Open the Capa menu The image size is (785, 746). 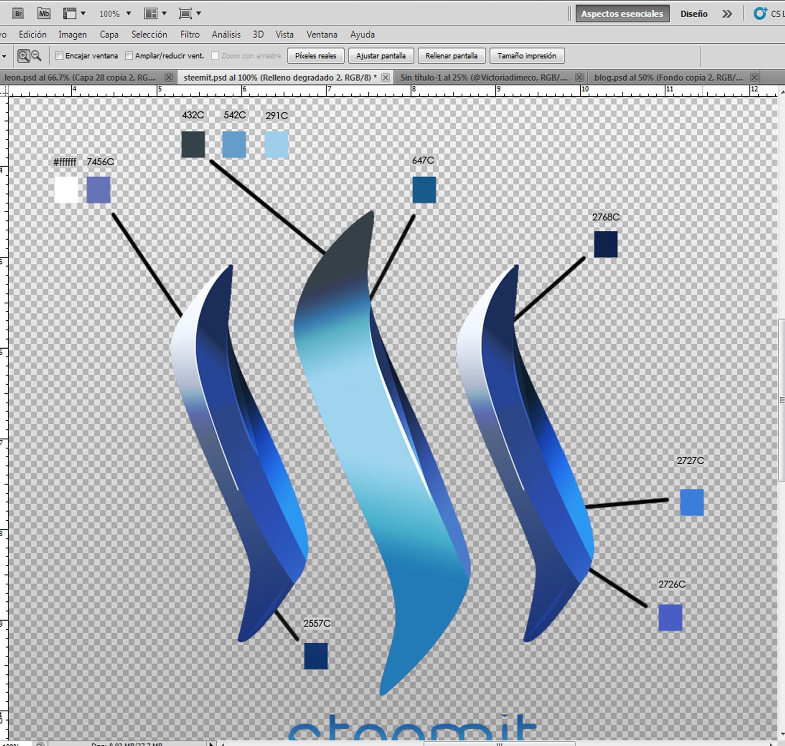109,35
